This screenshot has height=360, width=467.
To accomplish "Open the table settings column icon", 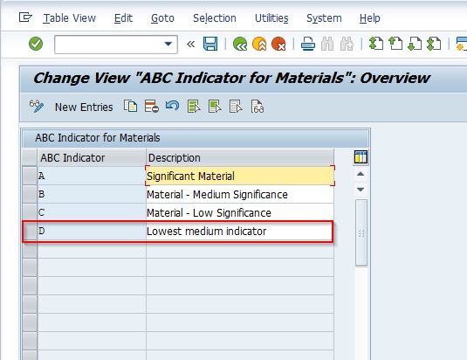I will pyautogui.click(x=361, y=156).
